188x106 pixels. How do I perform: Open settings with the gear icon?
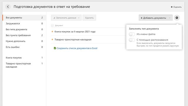[177, 18]
